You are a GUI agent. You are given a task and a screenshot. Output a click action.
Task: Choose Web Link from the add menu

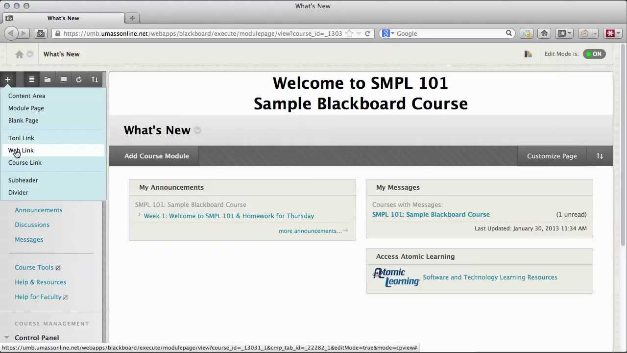click(21, 151)
